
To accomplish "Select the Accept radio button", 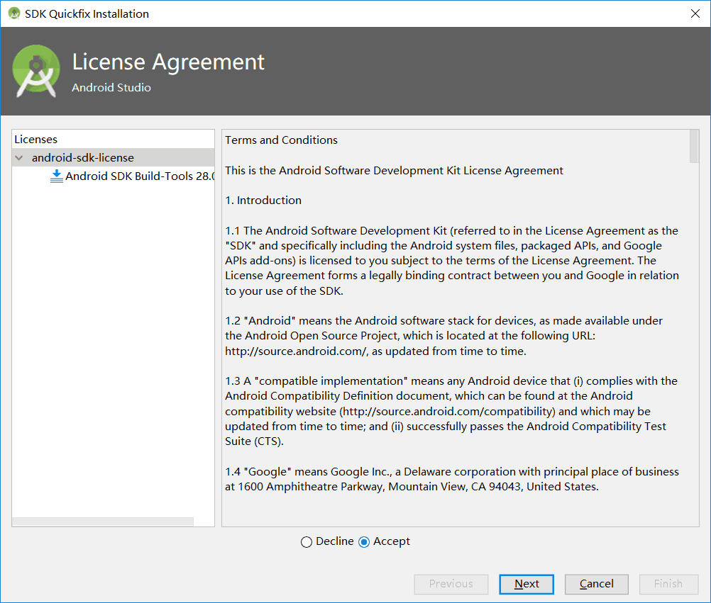I will 364,542.
